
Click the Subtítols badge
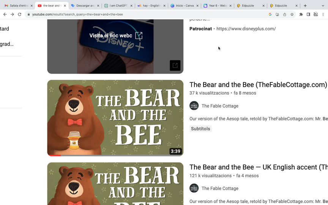click(x=200, y=129)
